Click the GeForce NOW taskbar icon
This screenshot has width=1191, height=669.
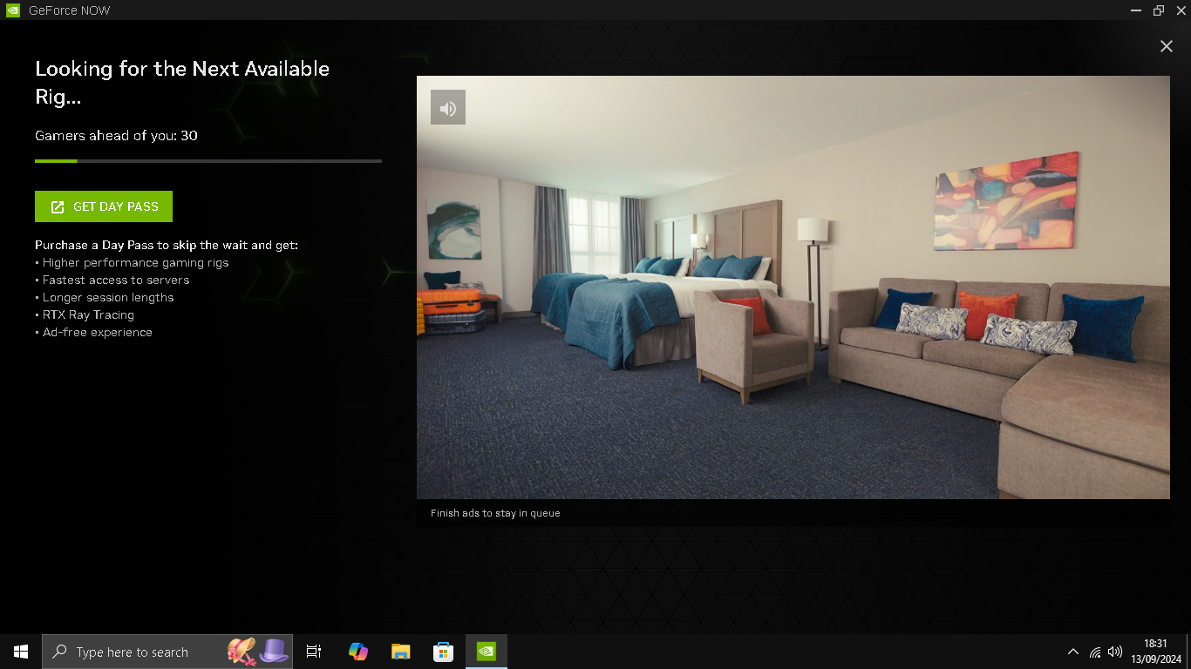(486, 652)
